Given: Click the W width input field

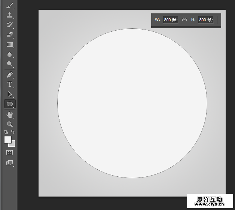Looking at the screenshot, I should [170, 20].
